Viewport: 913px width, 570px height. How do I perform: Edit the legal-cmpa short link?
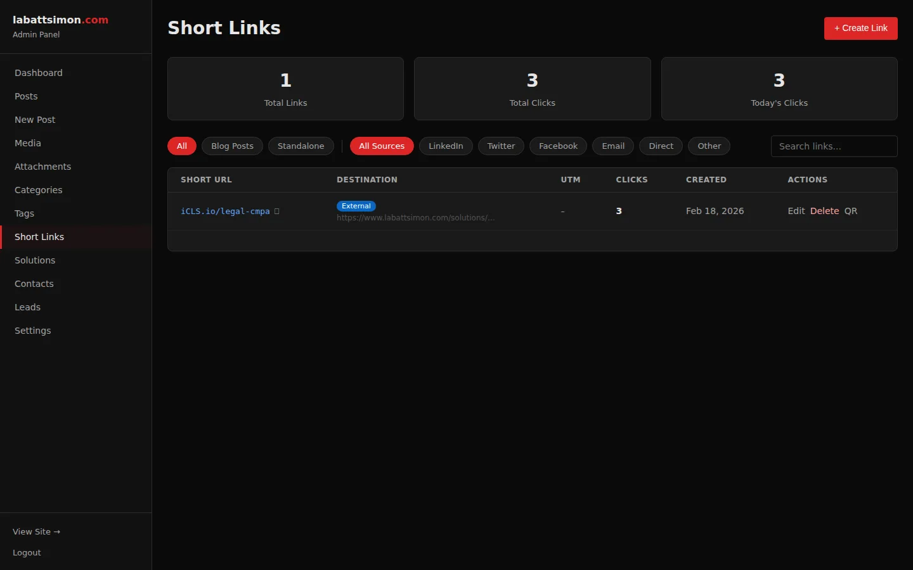(796, 211)
